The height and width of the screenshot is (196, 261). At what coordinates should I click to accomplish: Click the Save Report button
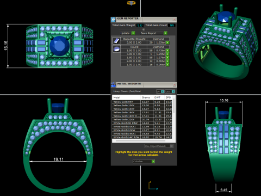click(x=153, y=33)
